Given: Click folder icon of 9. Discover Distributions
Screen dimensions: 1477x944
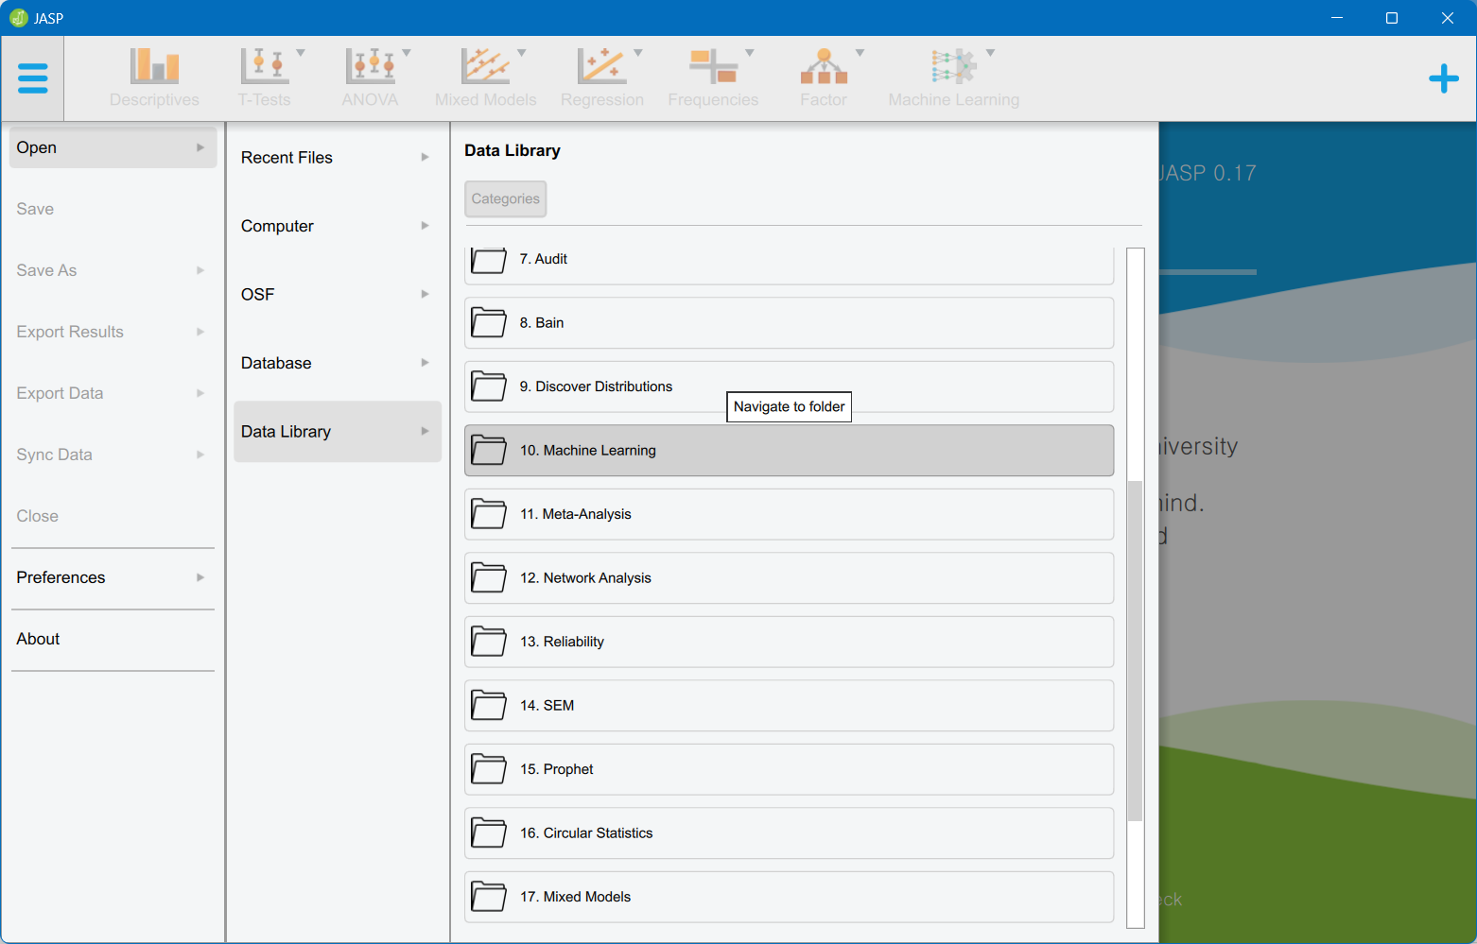Looking at the screenshot, I should coord(489,386).
